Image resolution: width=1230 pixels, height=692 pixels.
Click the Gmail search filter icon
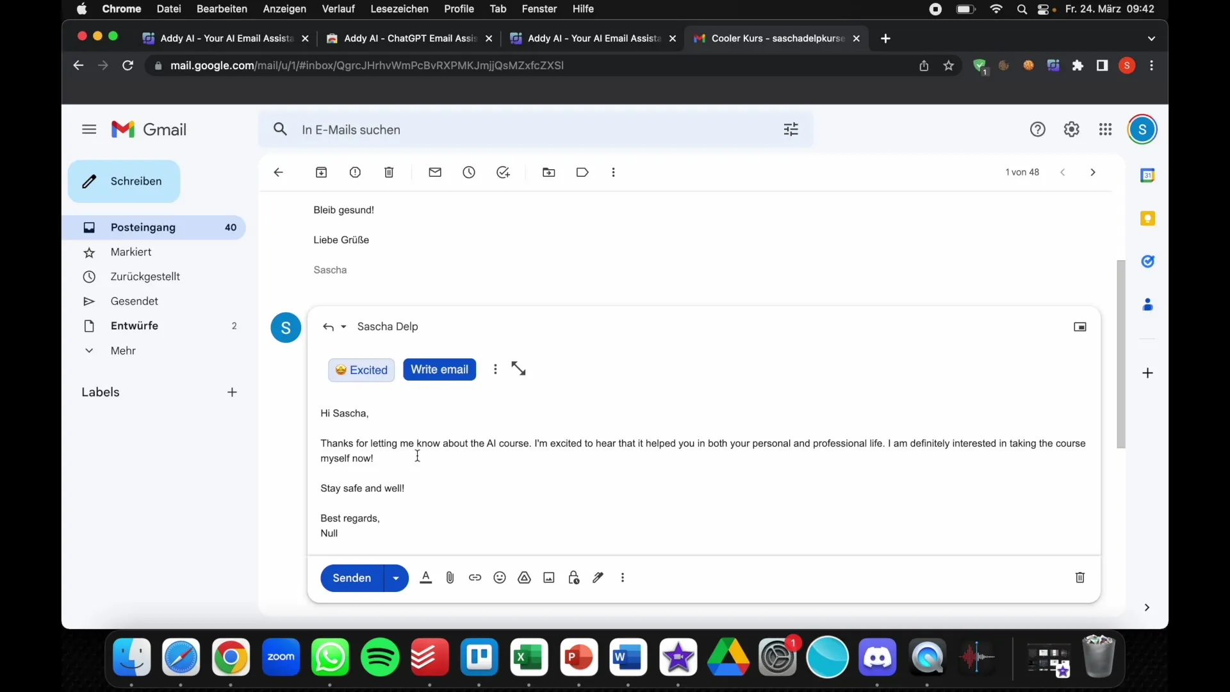[791, 128]
